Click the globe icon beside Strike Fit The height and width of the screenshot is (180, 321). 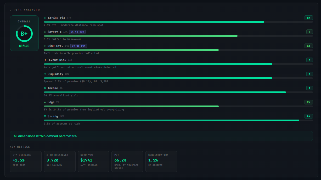coord(45,18)
